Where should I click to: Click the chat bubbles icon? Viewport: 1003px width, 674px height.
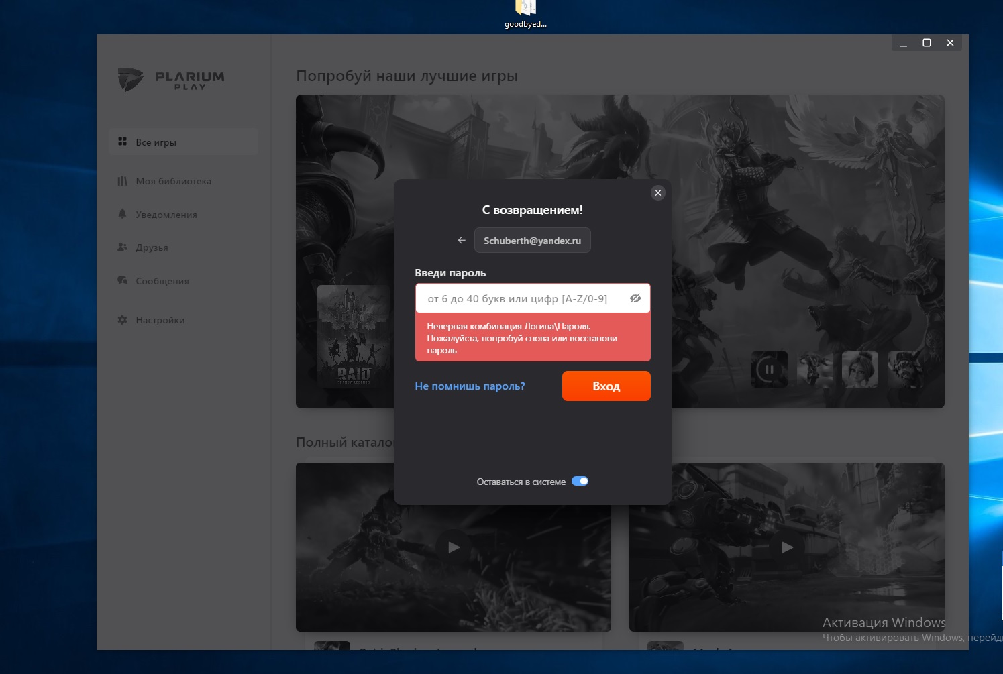tap(122, 280)
